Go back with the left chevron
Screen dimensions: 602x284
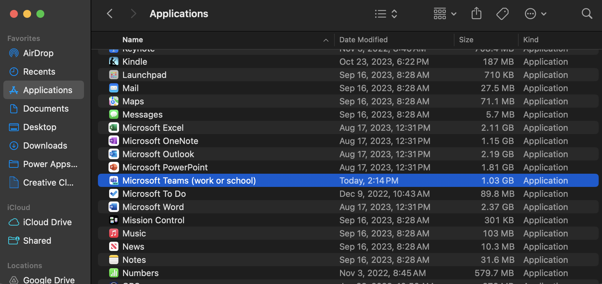point(110,14)
